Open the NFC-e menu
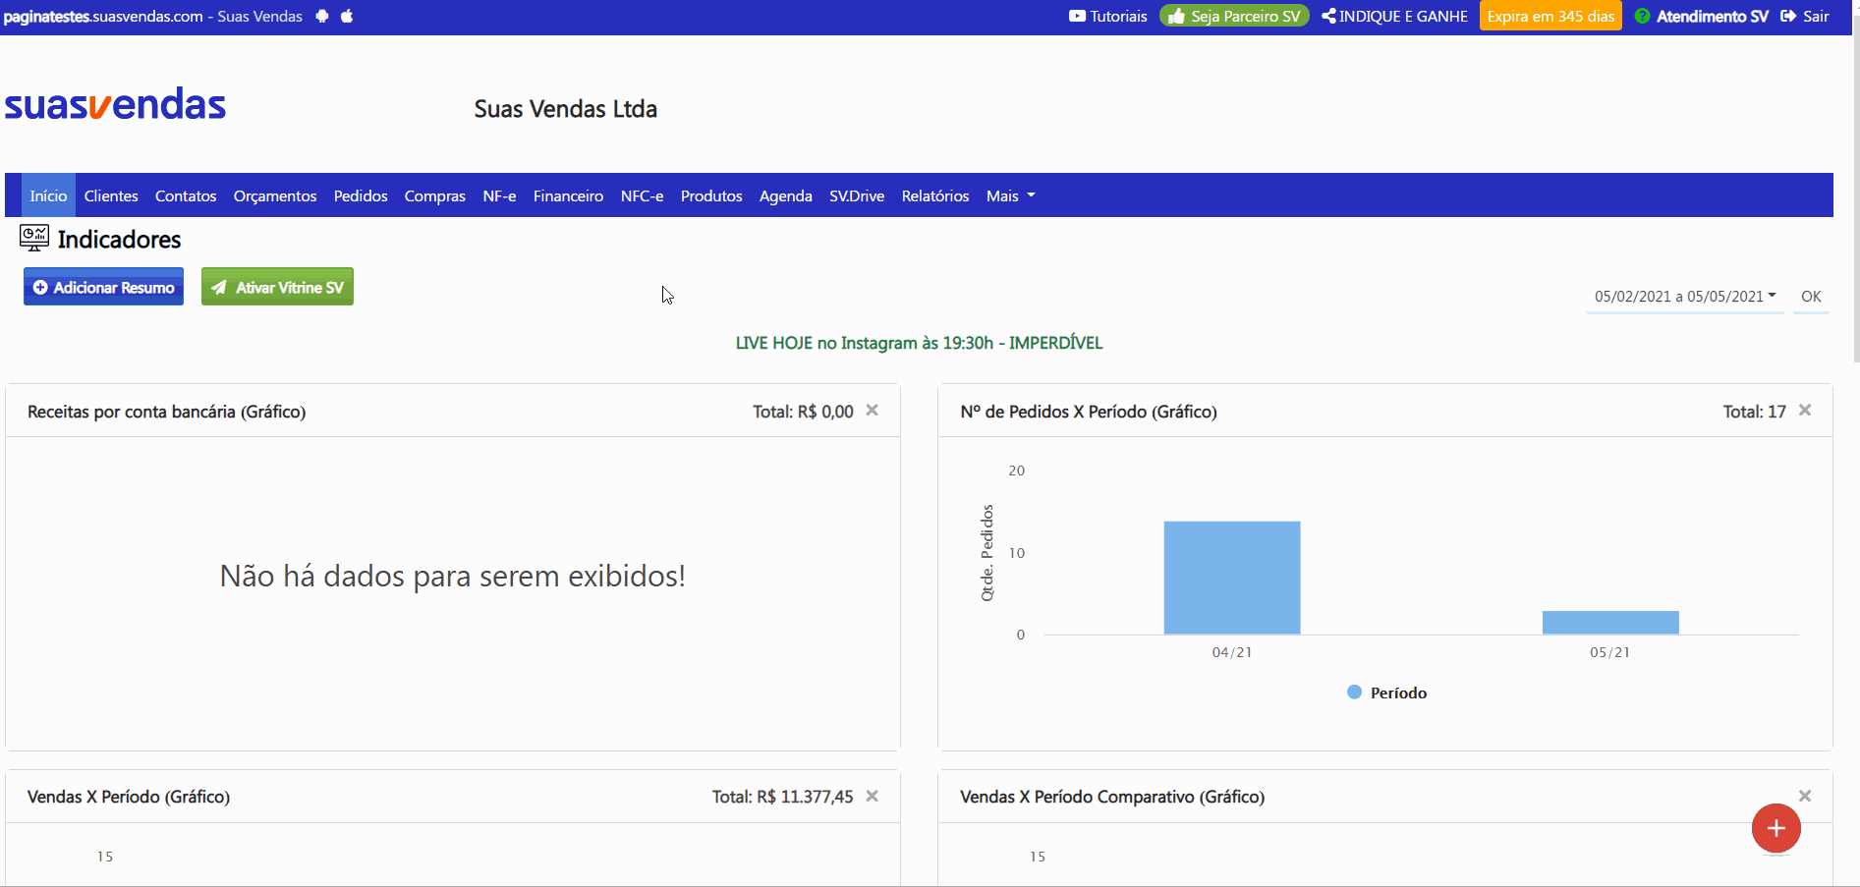The image size is (1860, 887). click(x=643, y=195)
